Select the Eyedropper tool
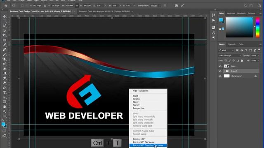Screen dimensions: 264x148 [5, 45]
